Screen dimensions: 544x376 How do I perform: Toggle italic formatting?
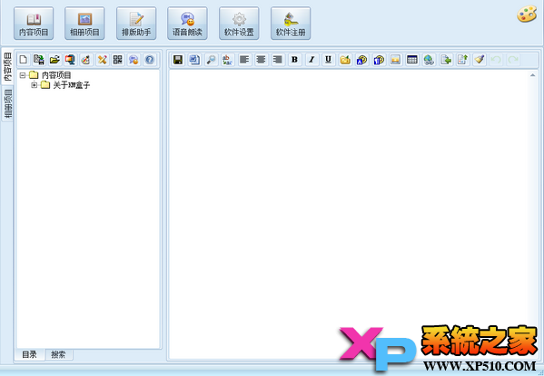312,60
